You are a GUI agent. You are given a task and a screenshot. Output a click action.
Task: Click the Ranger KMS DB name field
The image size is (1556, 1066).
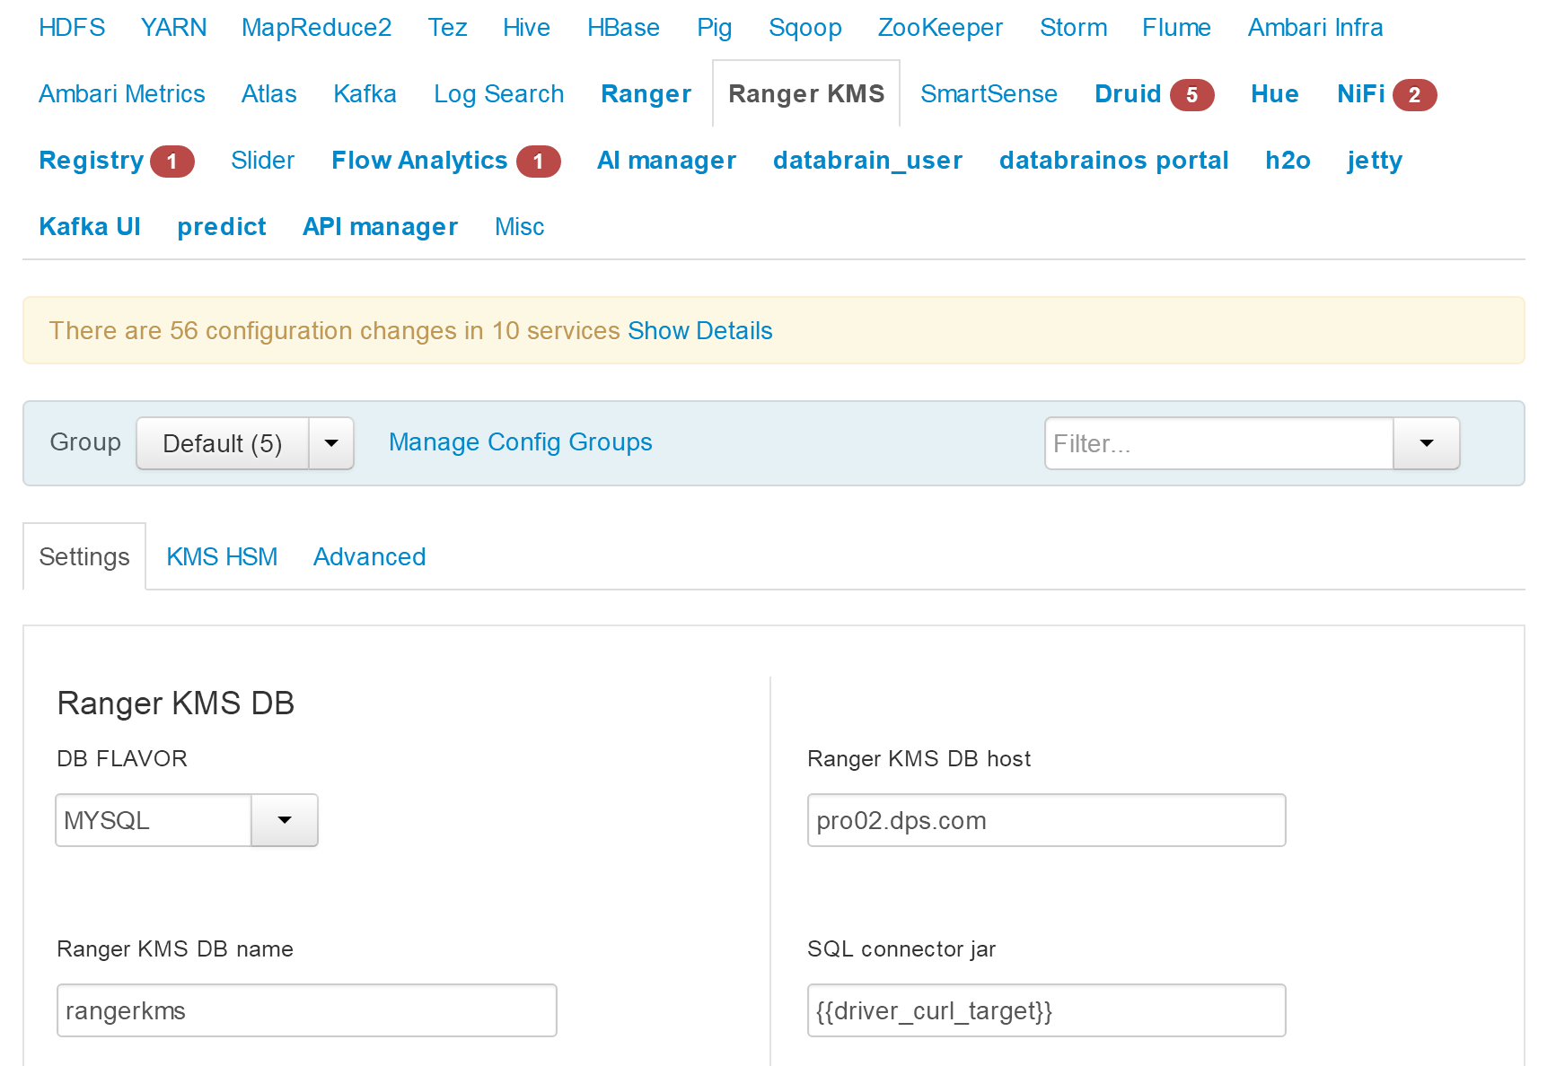[307, 1010]
